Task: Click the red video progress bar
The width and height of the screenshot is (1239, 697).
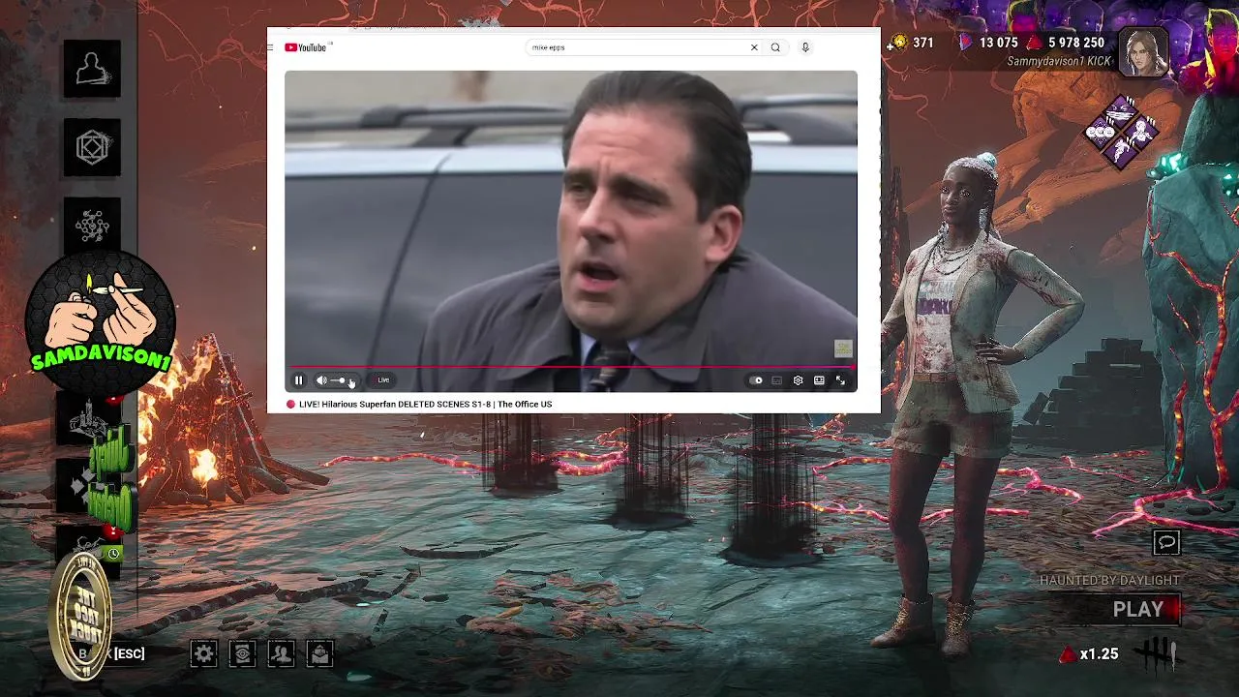Action: point(570,367)
